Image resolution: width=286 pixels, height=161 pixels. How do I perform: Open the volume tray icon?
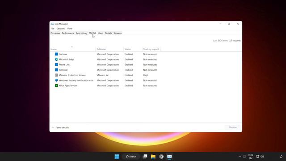click(262, 157)
